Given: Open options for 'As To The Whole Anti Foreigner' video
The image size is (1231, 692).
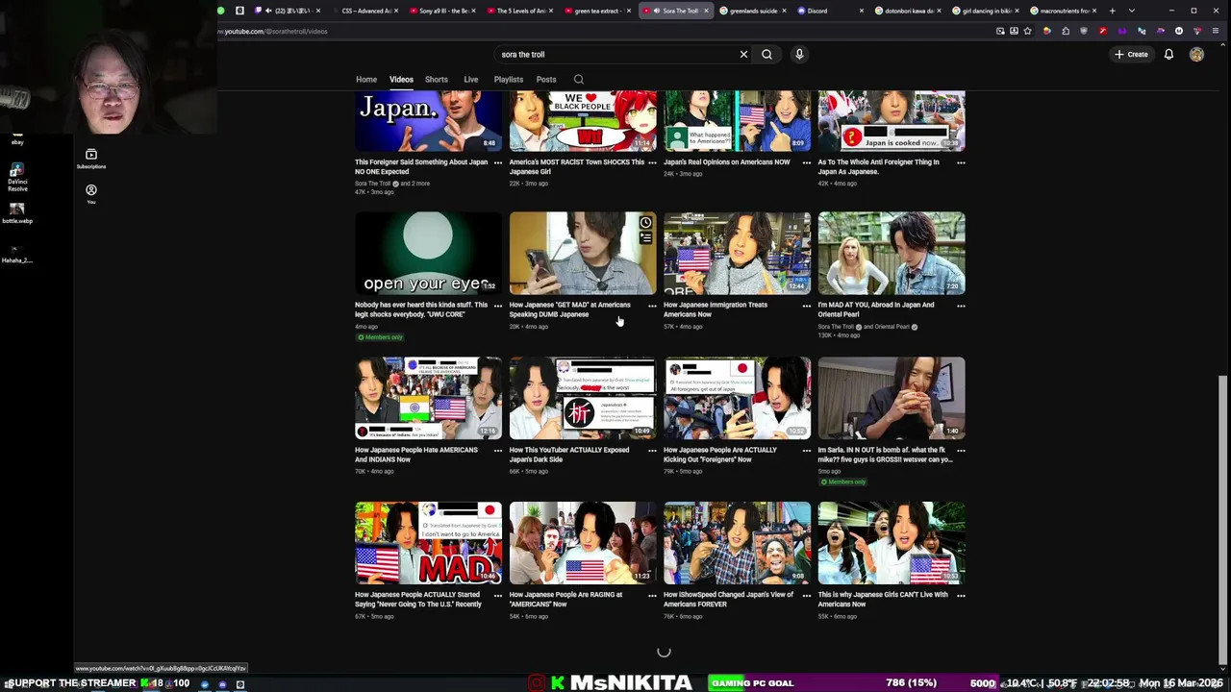Looking at the screenshot, I should (961, 162).
